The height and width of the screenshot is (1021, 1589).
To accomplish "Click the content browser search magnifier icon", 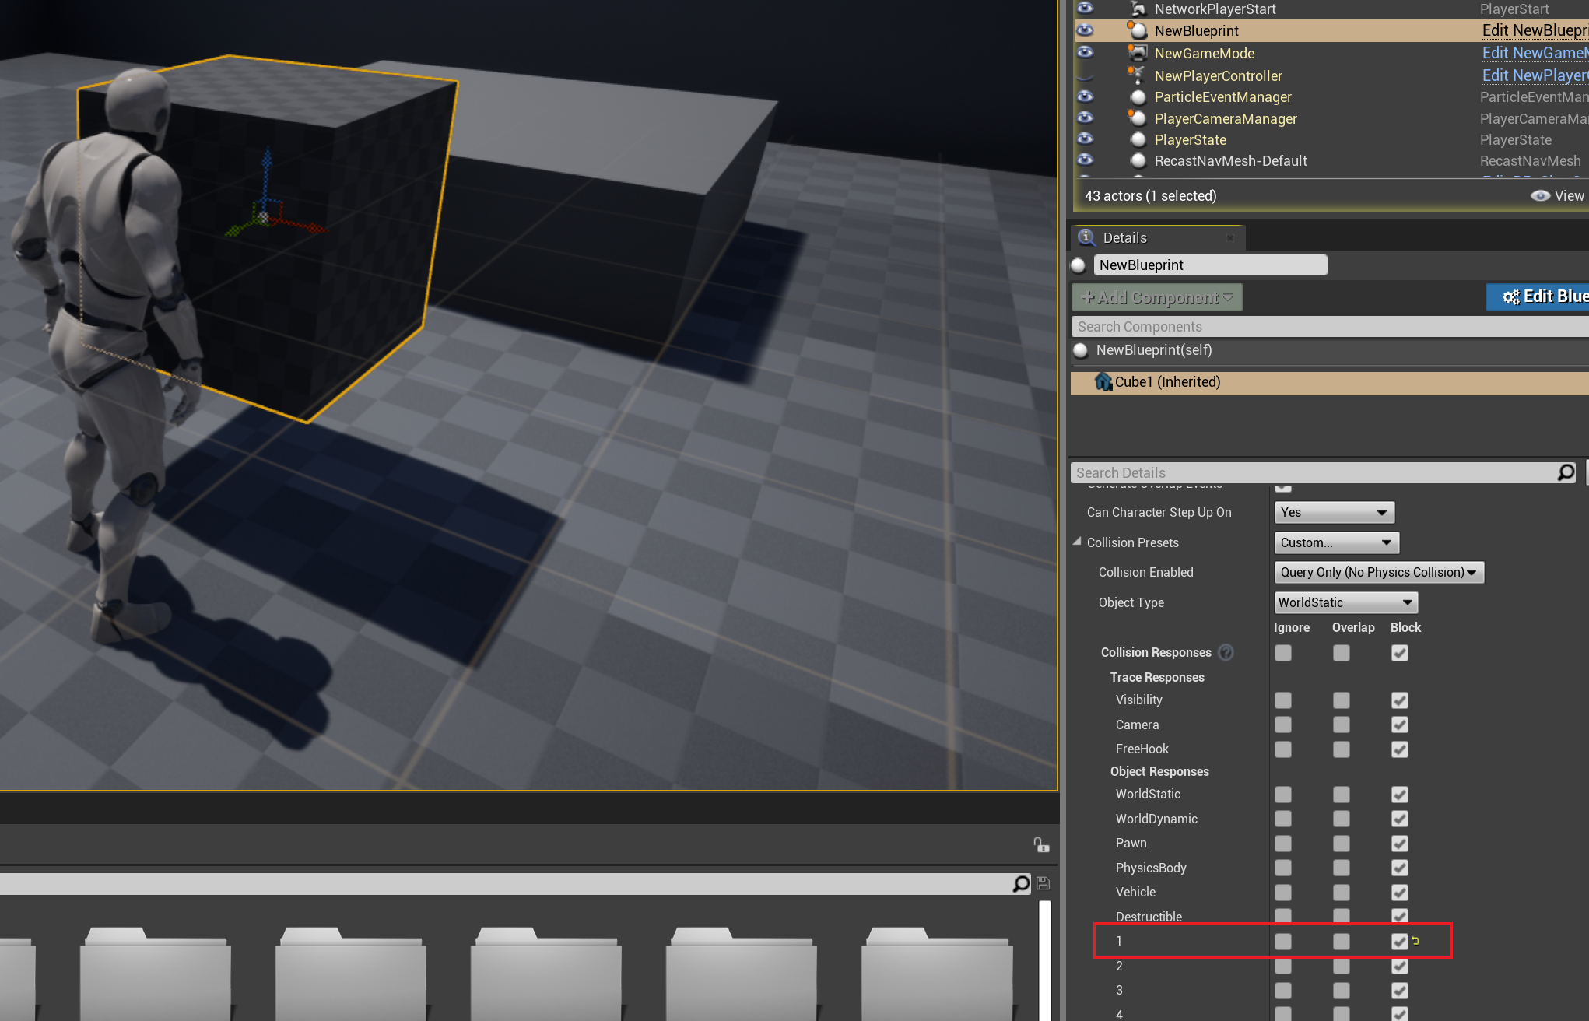I will pos(1021,883).
